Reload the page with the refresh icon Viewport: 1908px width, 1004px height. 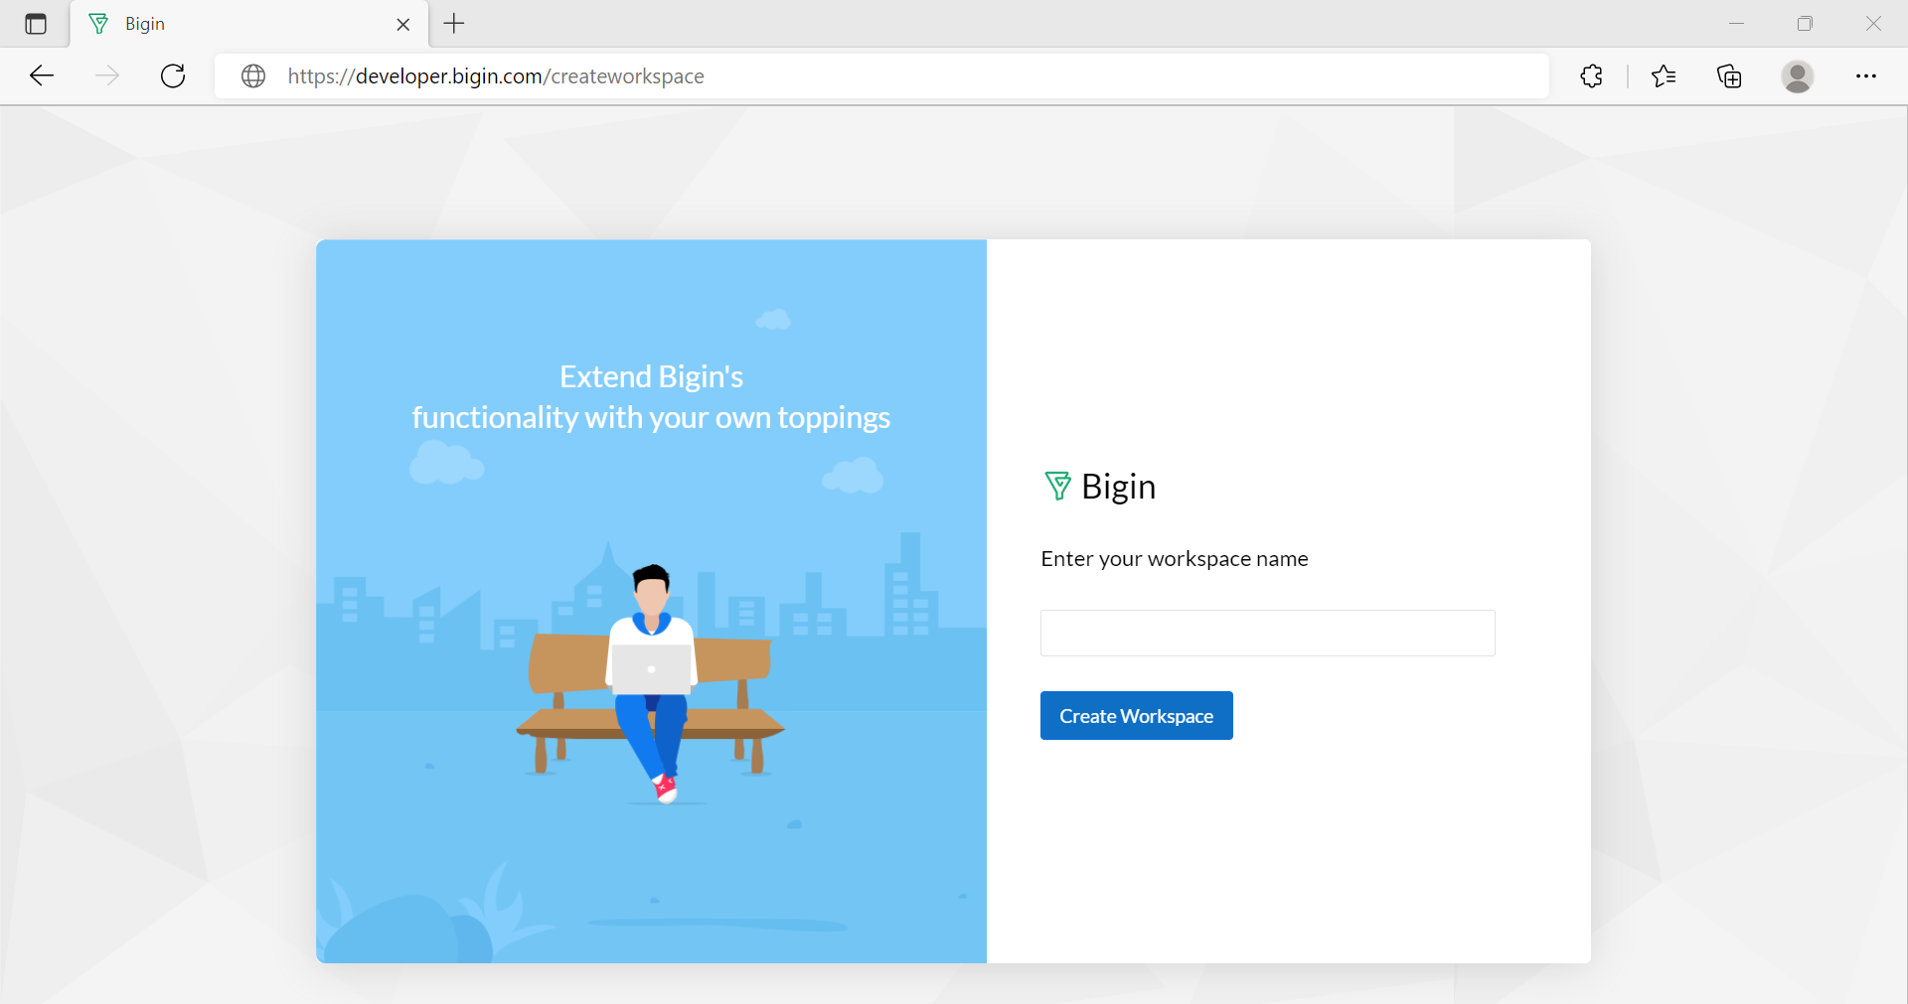click(x=173, y=75)
